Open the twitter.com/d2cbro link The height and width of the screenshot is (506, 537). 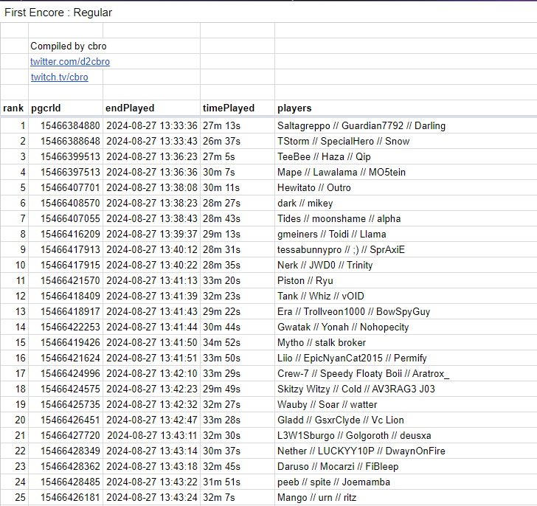tap(70, 62)
